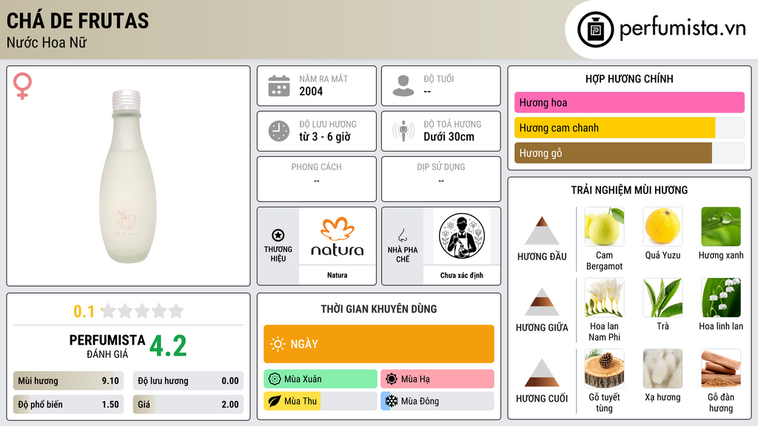Click the Mùi hương 9.10 rating bar
Image resolution: width=758 pixels, height=426 pixels.
[68, 381]
